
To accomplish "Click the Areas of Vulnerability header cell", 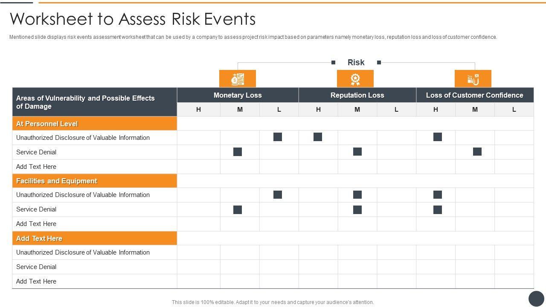I will (95, 102).
